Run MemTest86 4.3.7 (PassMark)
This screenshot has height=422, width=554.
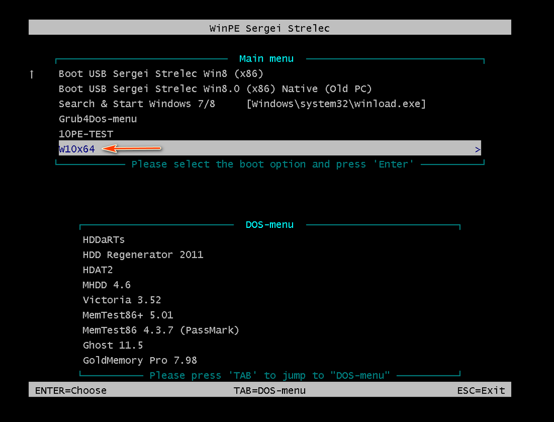pos(161,330)
